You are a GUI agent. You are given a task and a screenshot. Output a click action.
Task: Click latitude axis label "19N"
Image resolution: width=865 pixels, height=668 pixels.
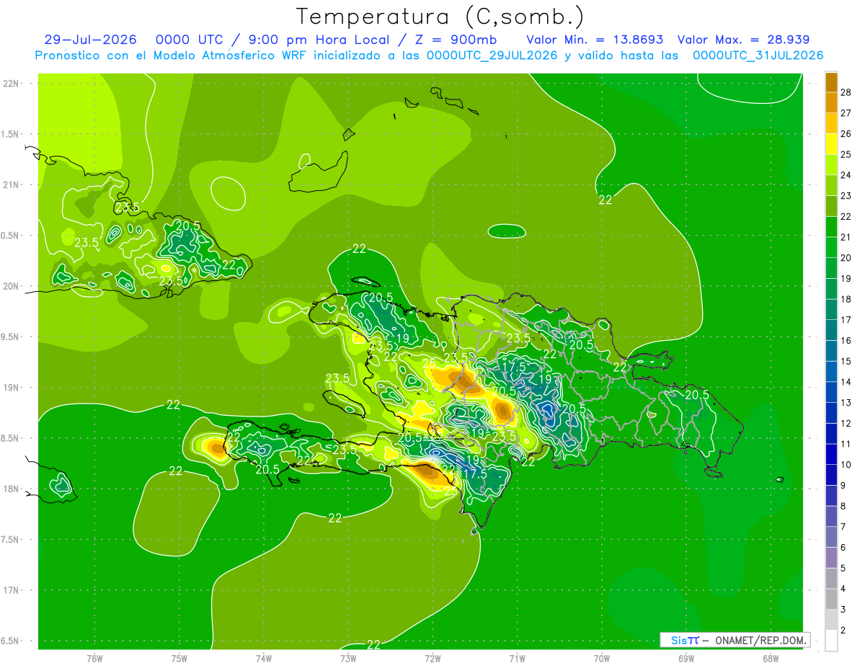[x=11, y=388]
